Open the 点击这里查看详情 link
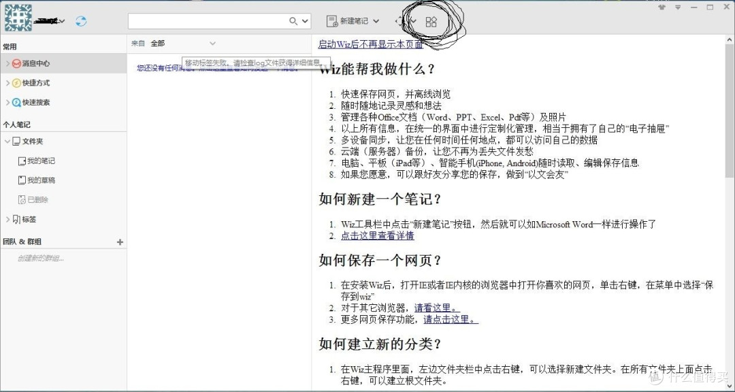This screenshot has height=392, width=735. [x=377, y=235]
